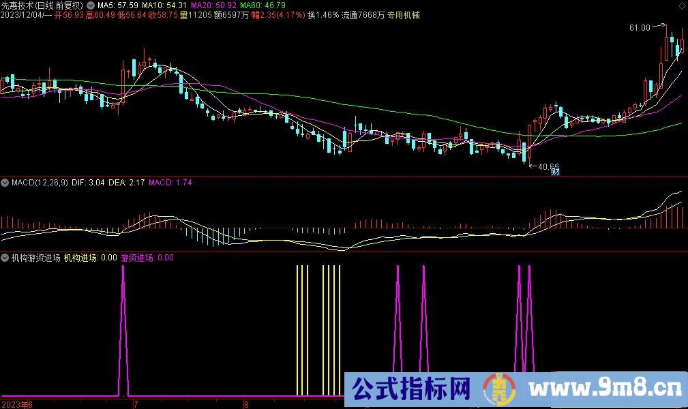Click the MA20: 50.92 label
This screenshot has width=688, height=409.
(213, 5)
